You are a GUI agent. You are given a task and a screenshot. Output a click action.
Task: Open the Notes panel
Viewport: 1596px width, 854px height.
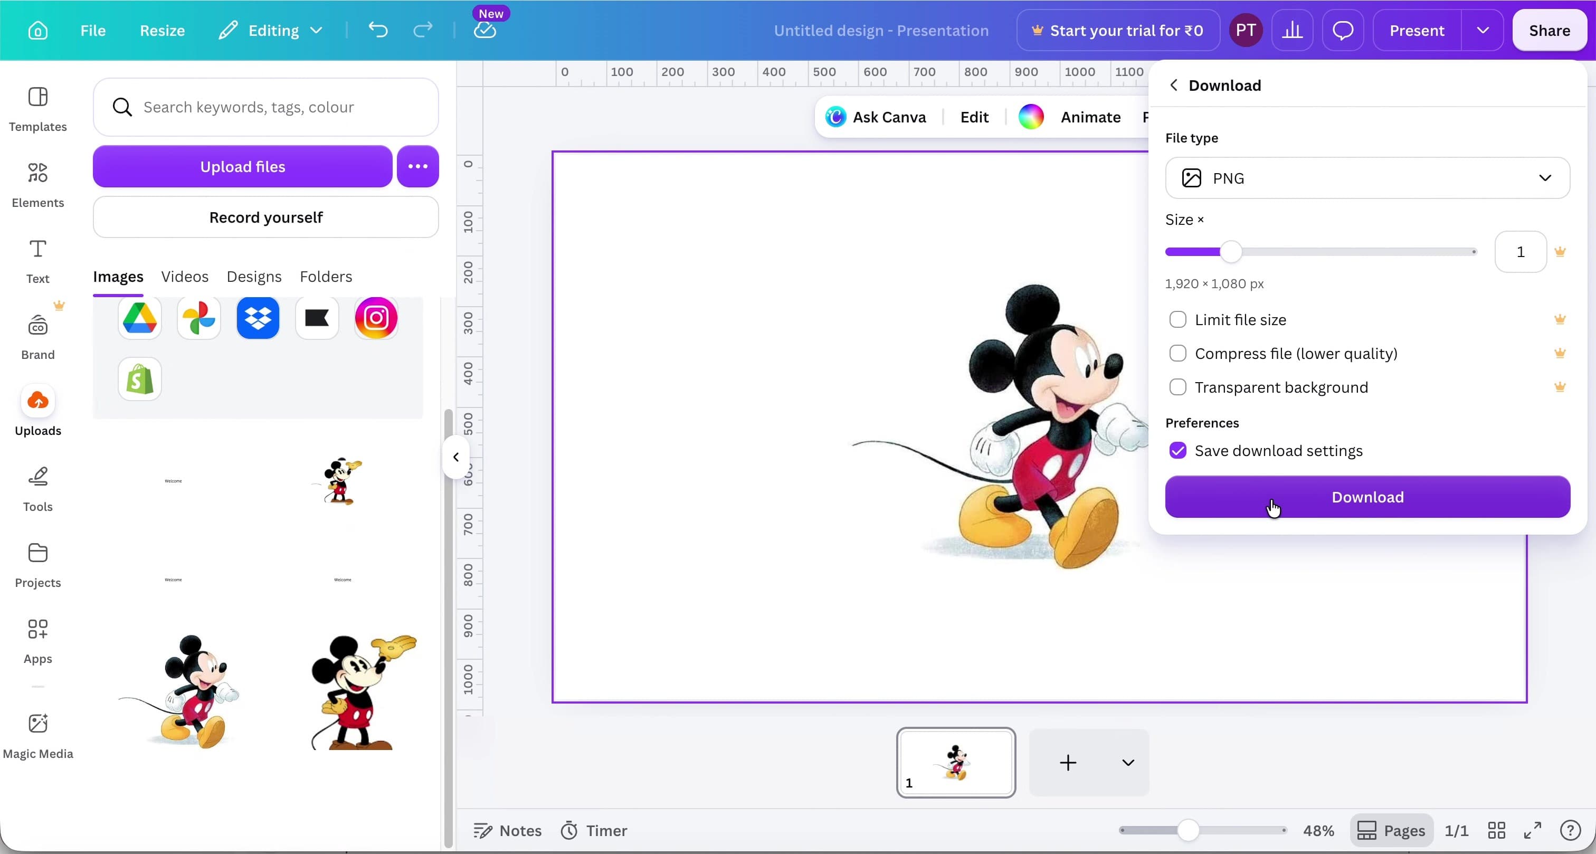[x=507, y=830]
